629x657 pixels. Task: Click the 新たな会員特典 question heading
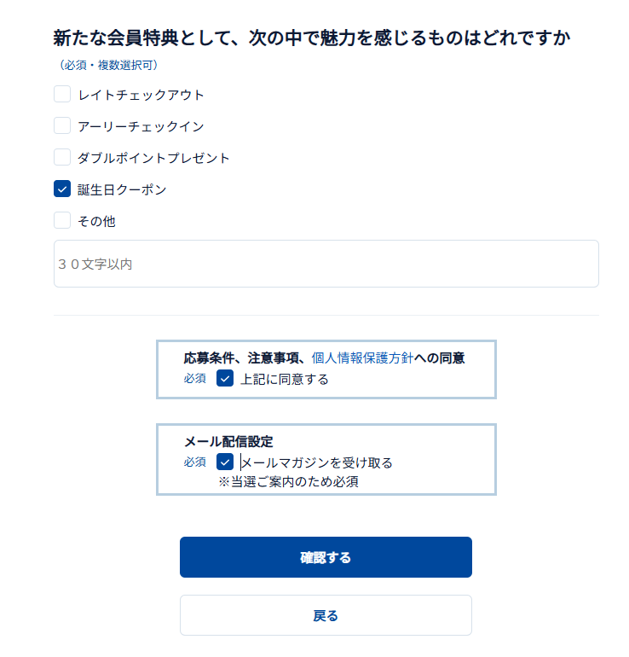[x=311, y=38]
